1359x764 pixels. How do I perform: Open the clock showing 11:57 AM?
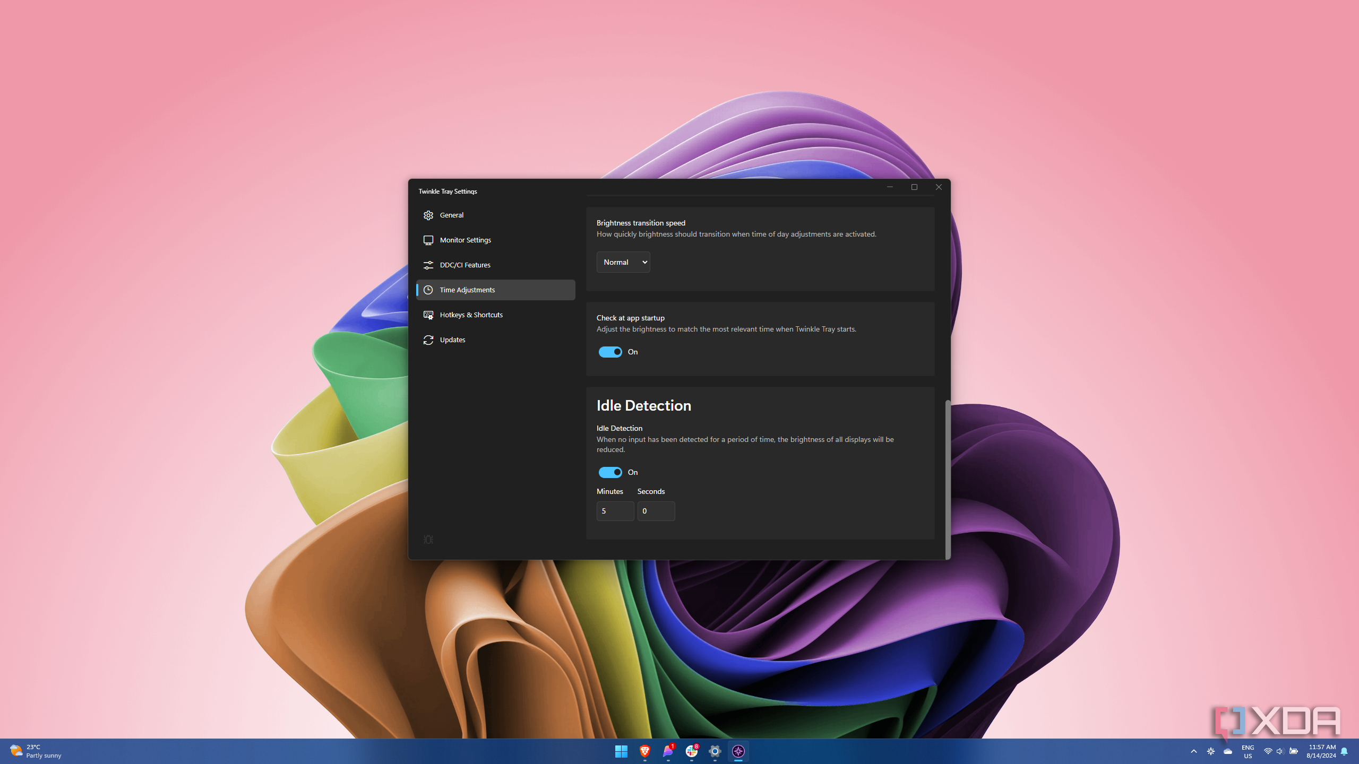[x=1321, y=751]
